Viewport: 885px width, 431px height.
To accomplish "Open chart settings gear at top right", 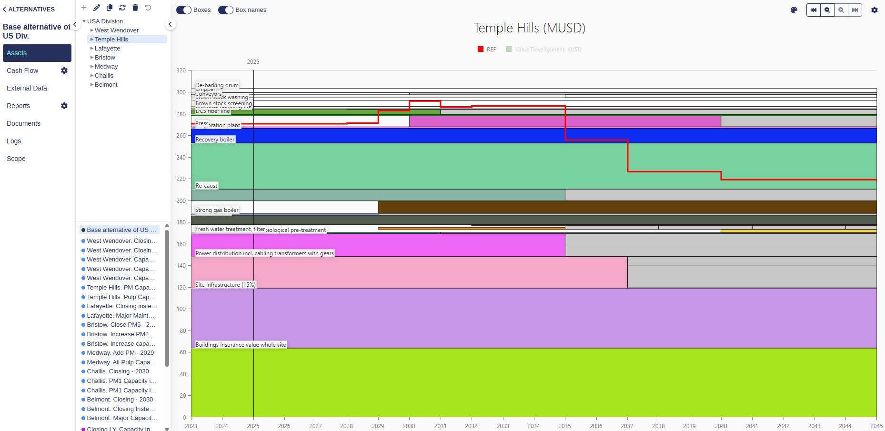I will point(875,10).
